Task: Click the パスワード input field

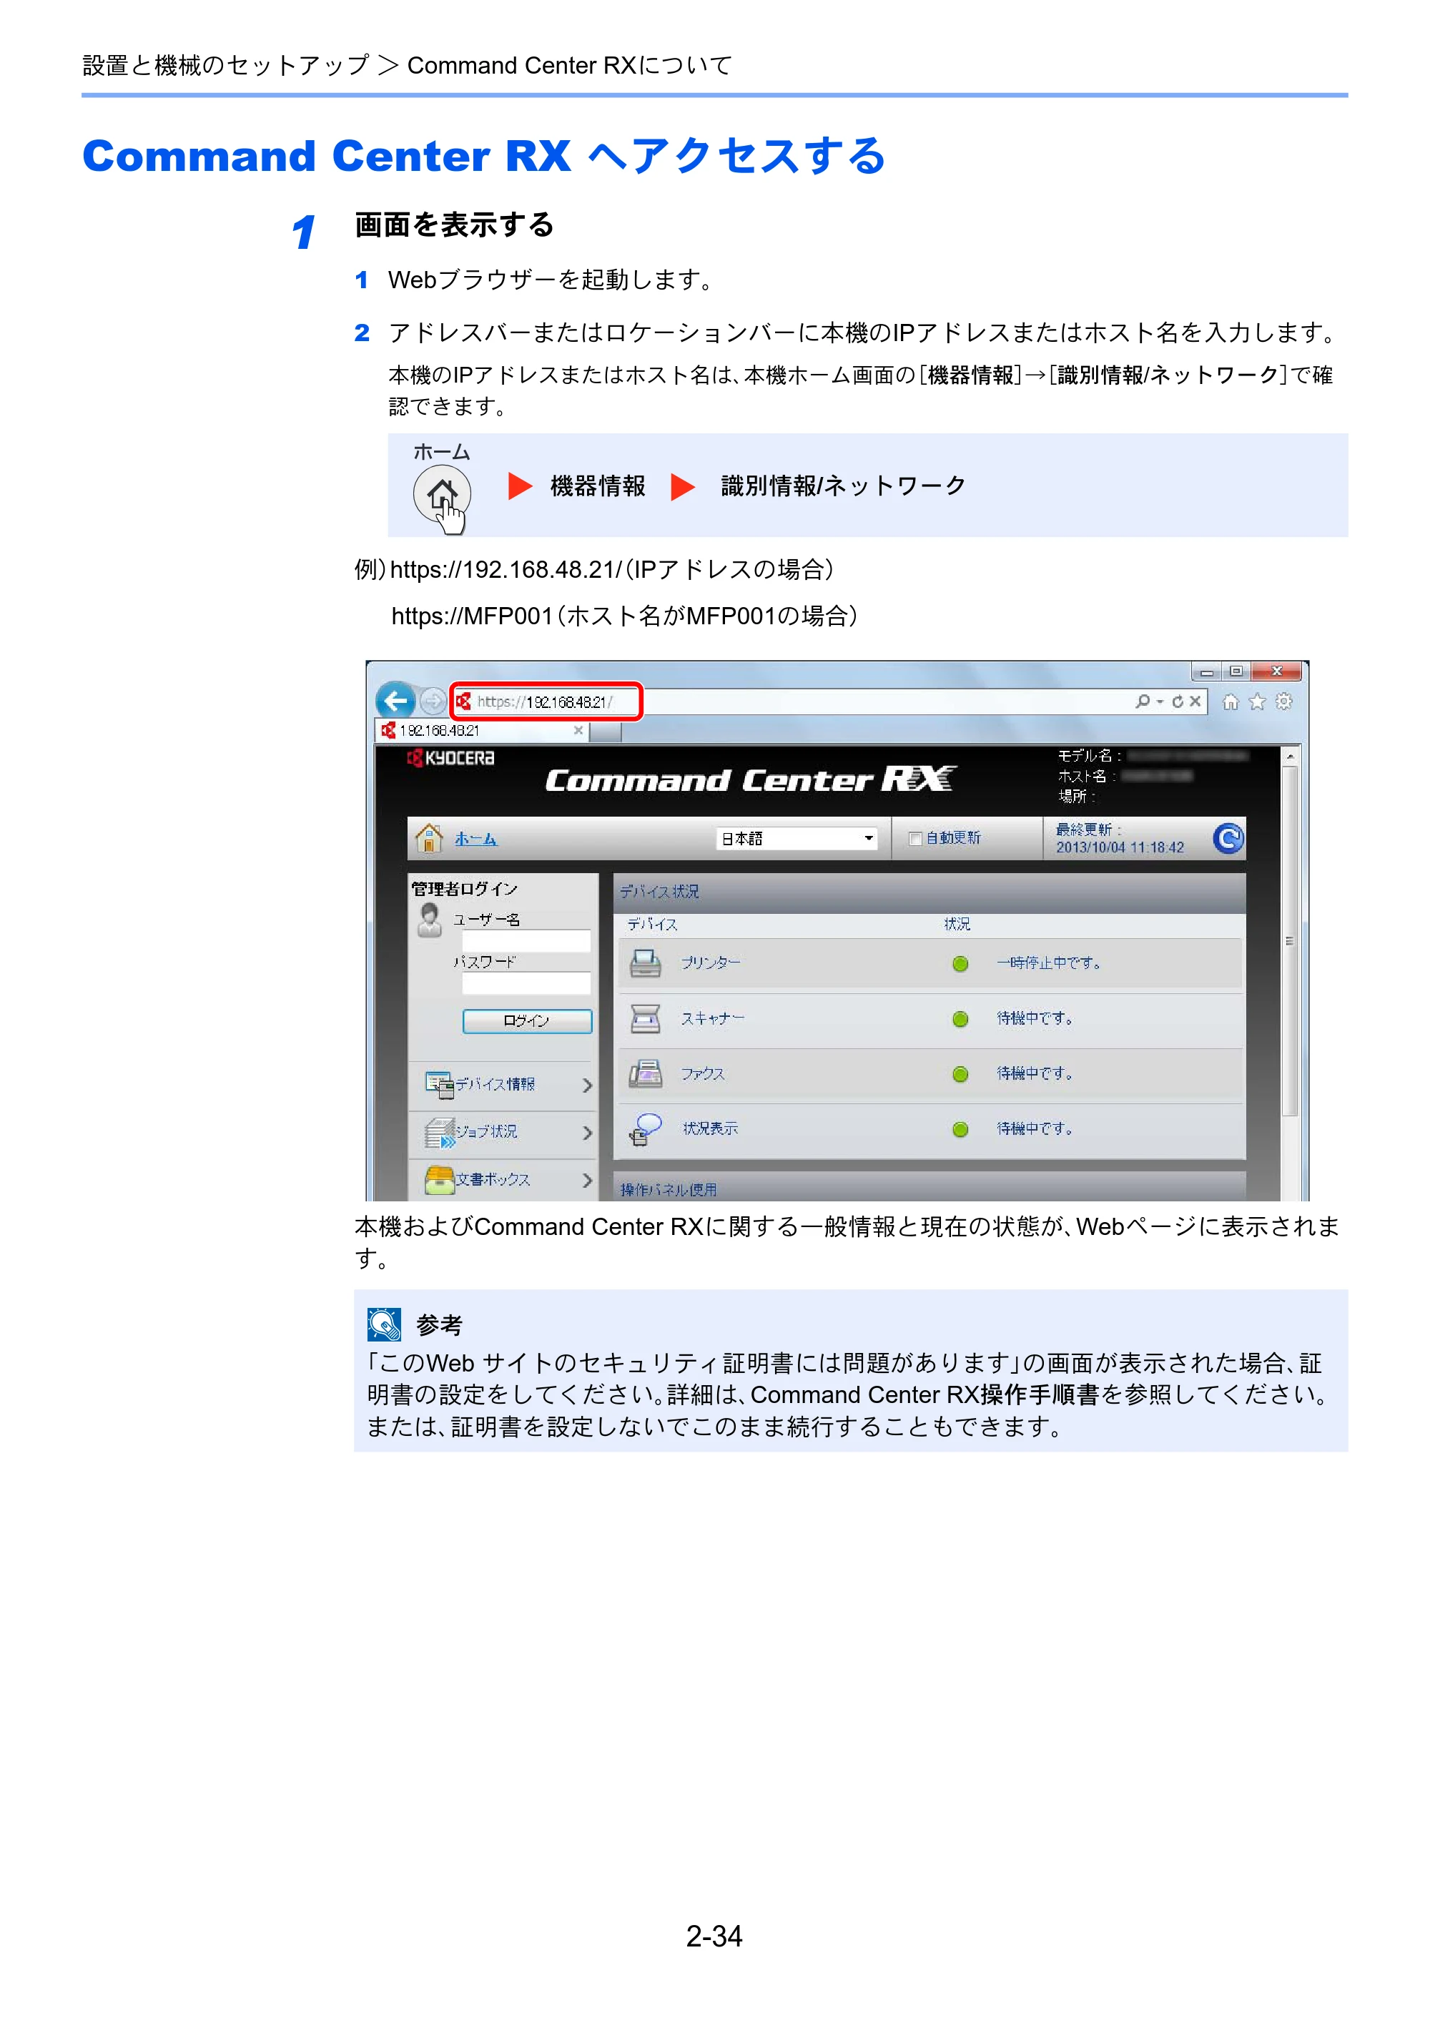Action: [x=526, y=983]
